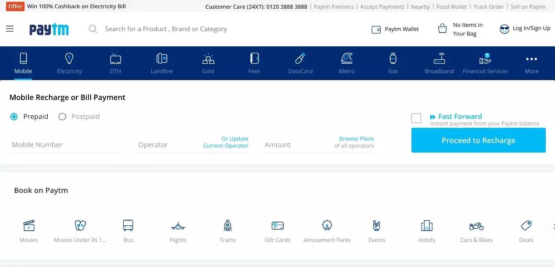Focus the Mobile Number input field

65,145
